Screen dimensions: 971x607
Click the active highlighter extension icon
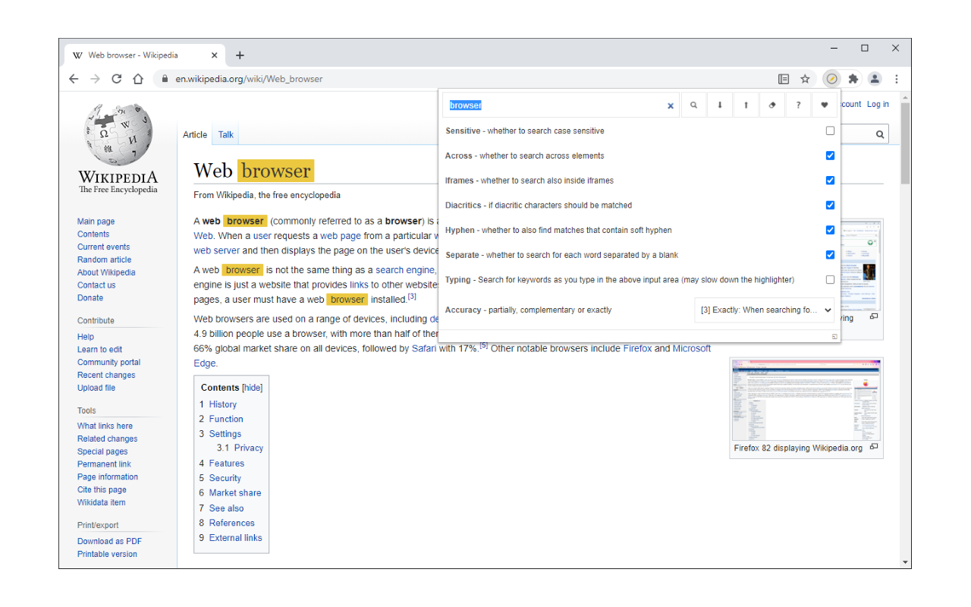pyautogui.click(x=831, y=78)
